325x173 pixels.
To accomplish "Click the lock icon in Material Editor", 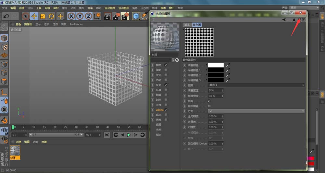I will (x=299, y=19).
